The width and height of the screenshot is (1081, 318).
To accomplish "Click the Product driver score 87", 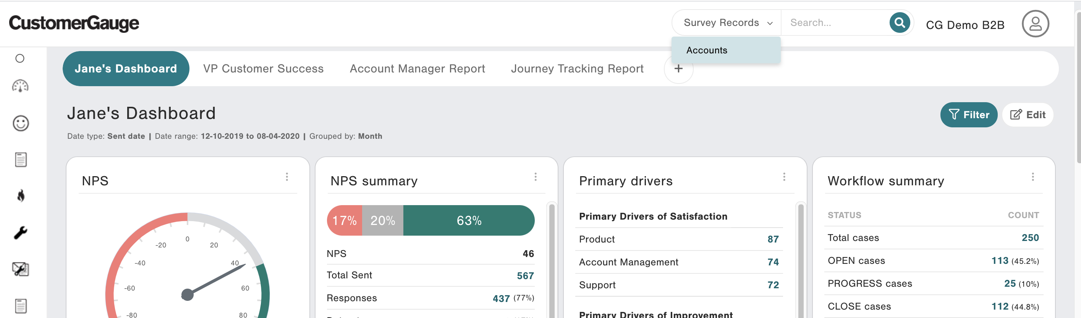I will 773,239.
